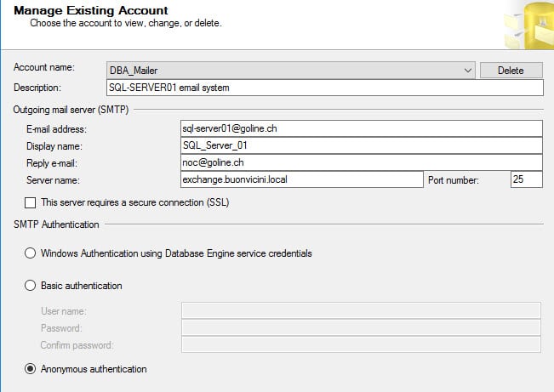Screen dimensions: 554x392
Task: Select Basic authentication radio button
Action: (30, 286)
